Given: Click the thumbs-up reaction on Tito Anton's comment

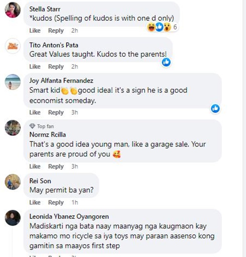Looking at the screenshot, I should point(166,62).
